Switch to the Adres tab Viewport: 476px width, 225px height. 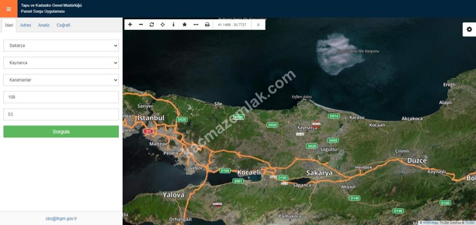click(25, 25)
